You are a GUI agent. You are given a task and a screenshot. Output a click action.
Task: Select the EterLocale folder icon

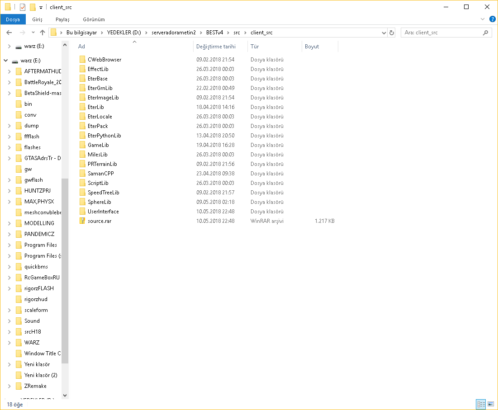(82, 117)
